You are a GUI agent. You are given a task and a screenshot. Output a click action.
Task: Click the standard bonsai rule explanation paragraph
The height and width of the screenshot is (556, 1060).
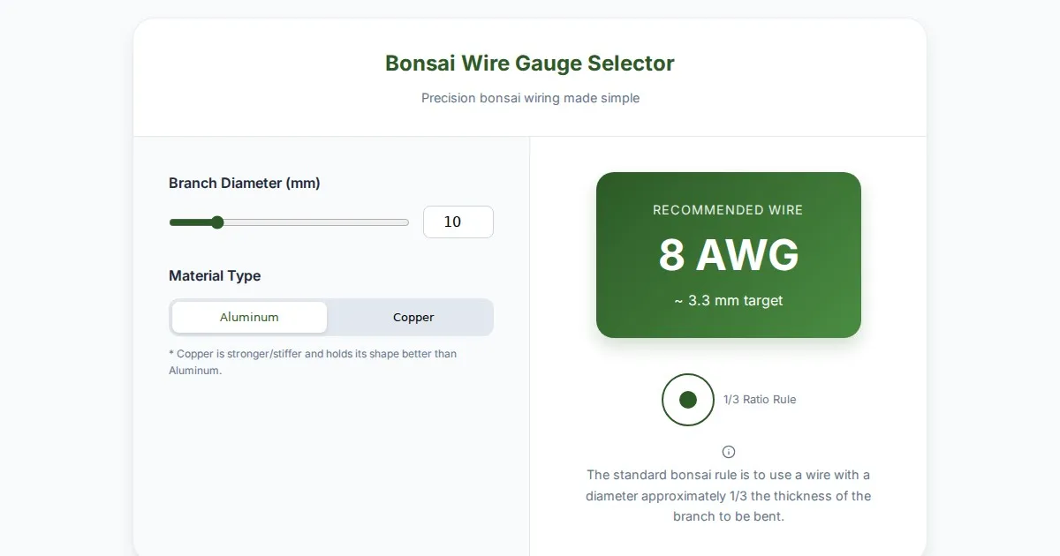click(729, 496)
